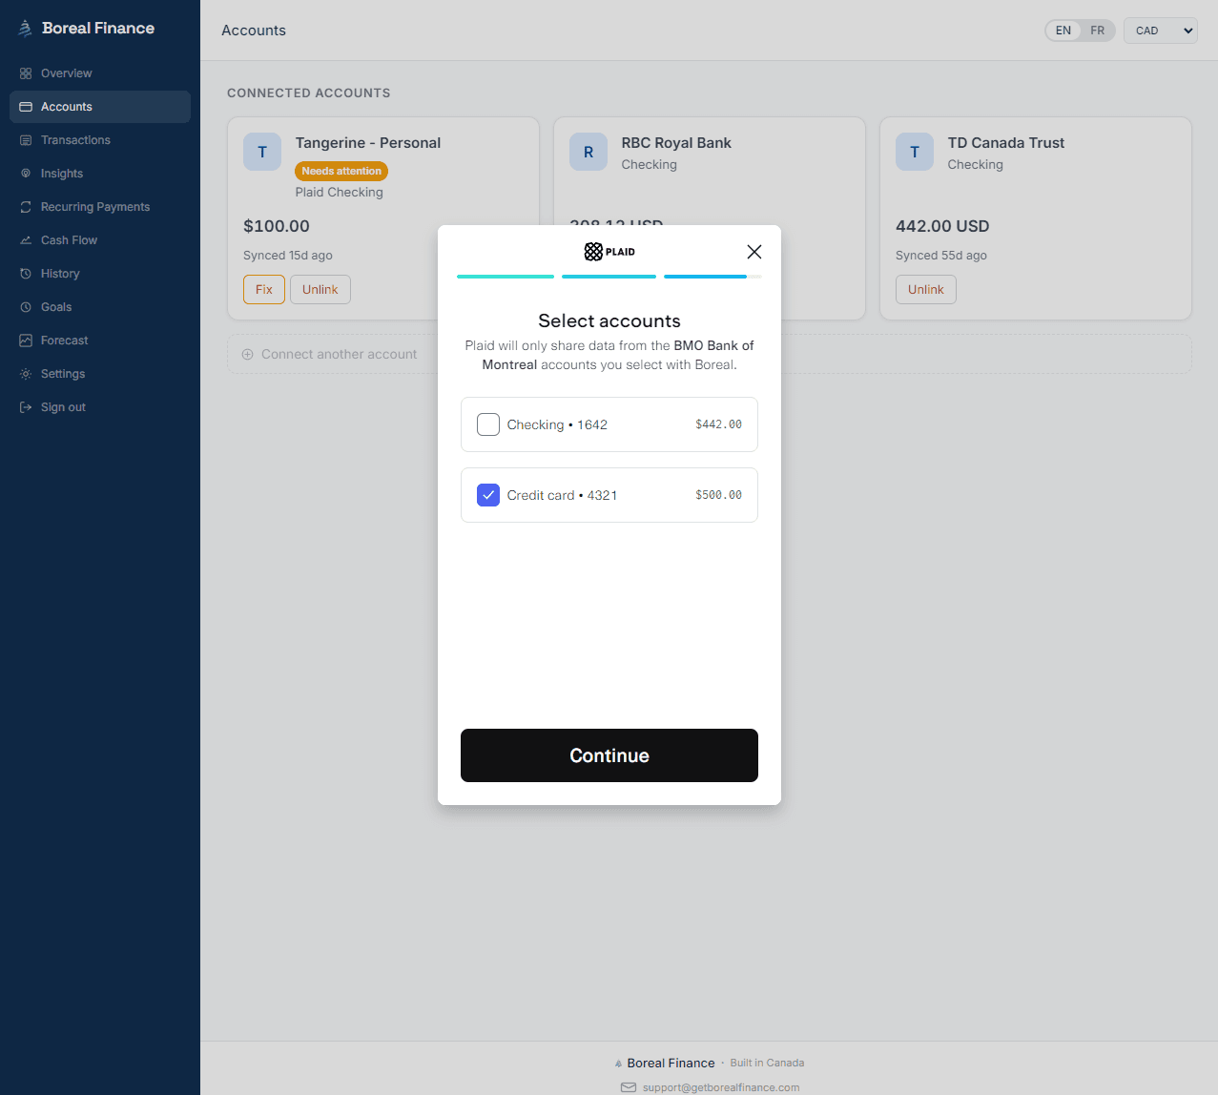
Task: Close the Plaid dialog with the X
Action: tap(754, 252)
